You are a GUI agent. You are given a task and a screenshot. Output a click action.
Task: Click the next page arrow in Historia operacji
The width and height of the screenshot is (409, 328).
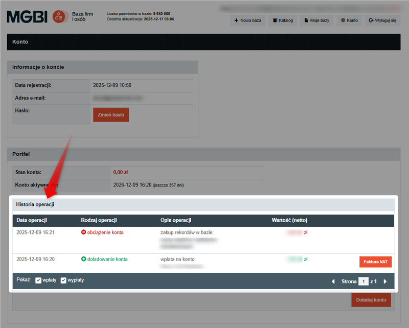[385, 281]
